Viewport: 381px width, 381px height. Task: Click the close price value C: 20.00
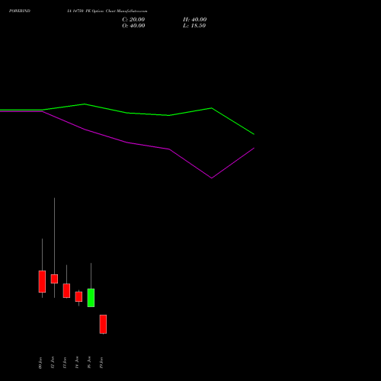133,20
